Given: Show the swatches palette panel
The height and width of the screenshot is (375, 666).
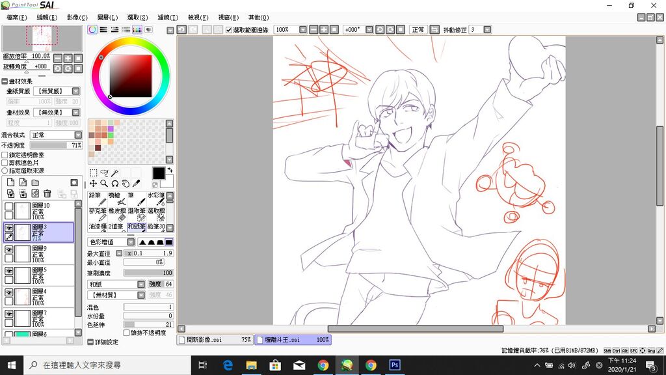Looking at the screenshot, I should 137,29.
